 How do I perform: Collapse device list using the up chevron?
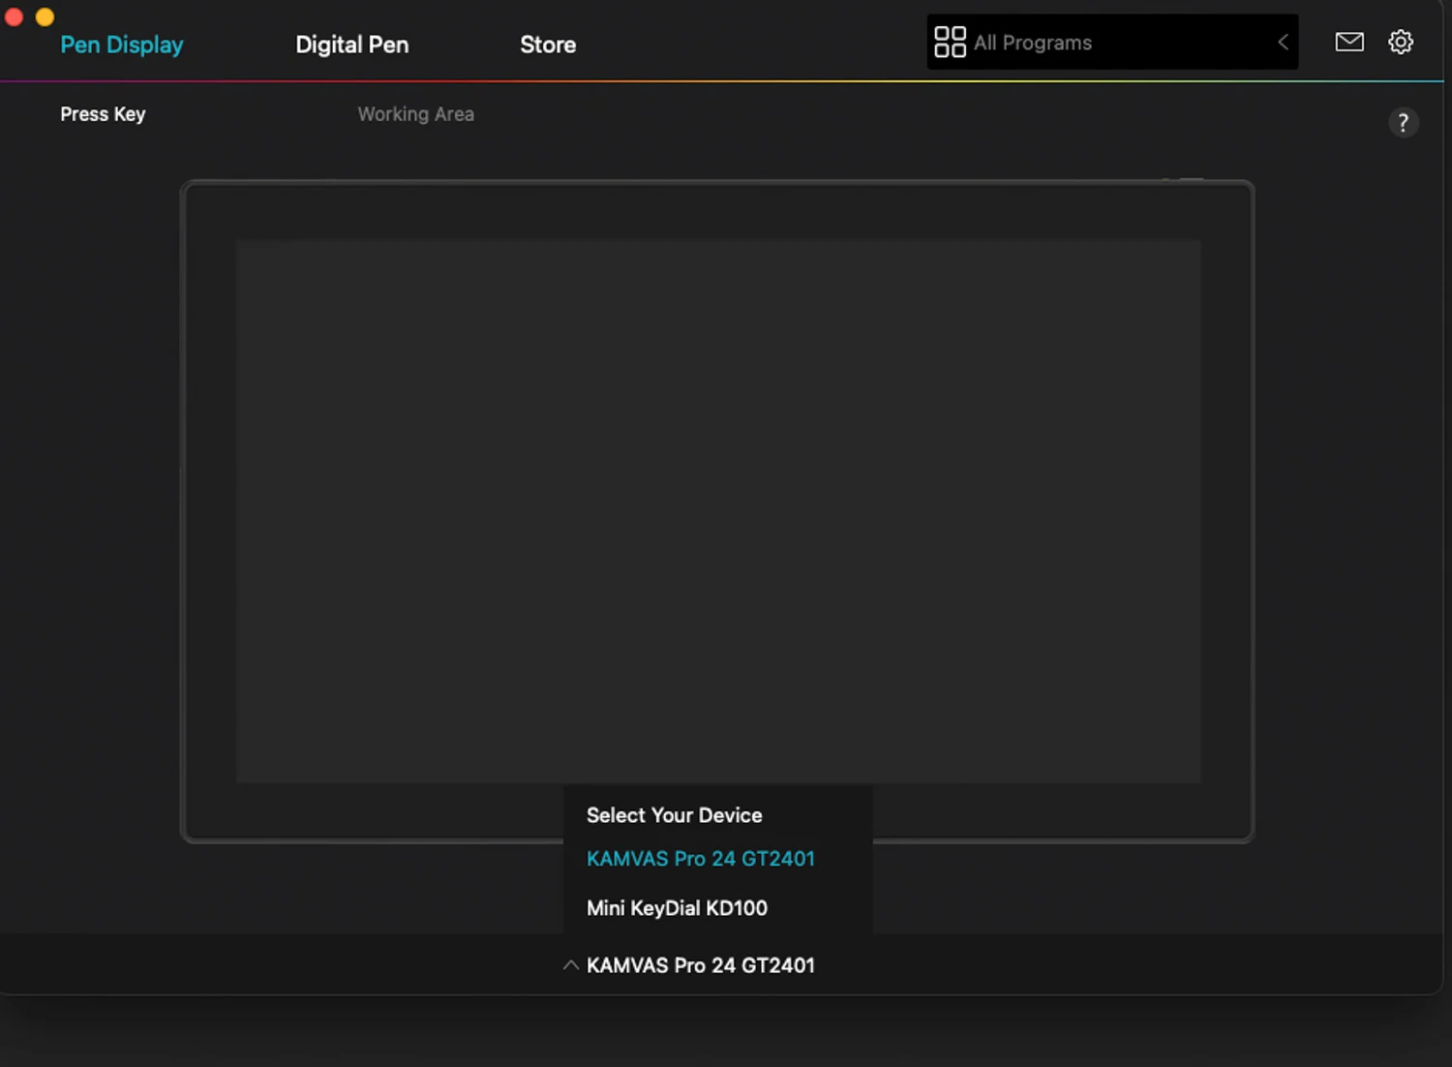(x=571, y=964)
